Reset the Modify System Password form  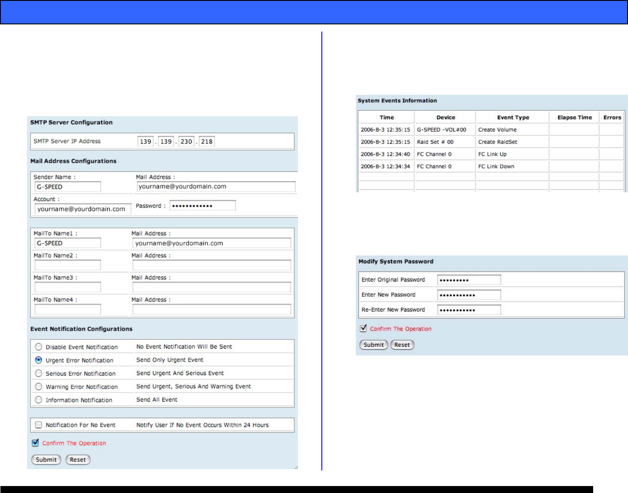[402, 345]
